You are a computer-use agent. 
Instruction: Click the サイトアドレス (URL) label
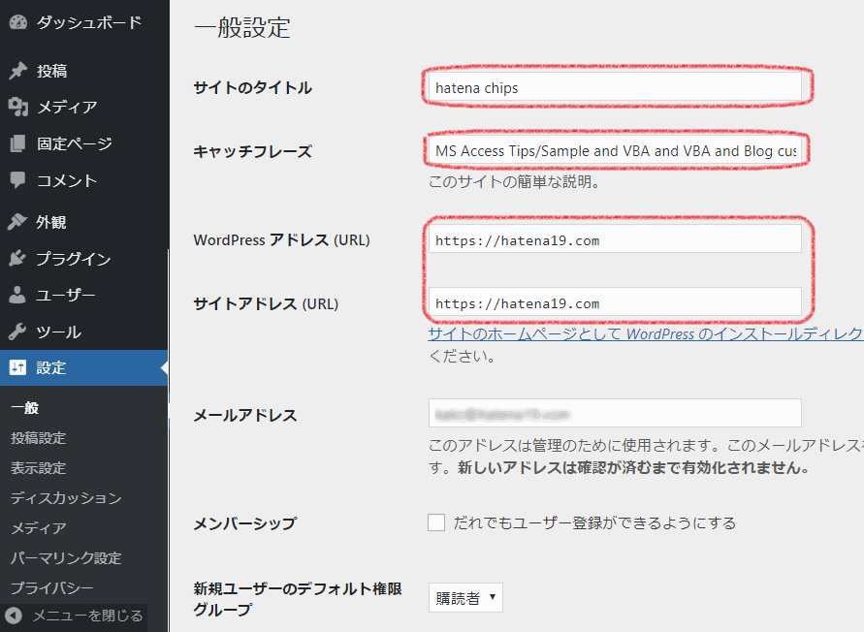click(x=266, y=303)
